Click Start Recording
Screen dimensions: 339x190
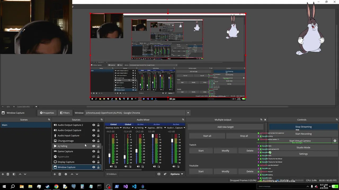click(303, 134)
